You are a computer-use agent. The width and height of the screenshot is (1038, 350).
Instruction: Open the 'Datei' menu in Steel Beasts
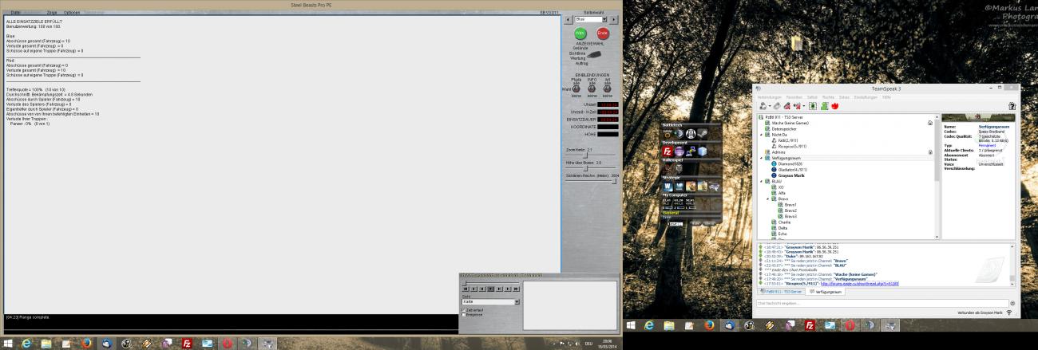pyautogui.click(x=16, y=13)
